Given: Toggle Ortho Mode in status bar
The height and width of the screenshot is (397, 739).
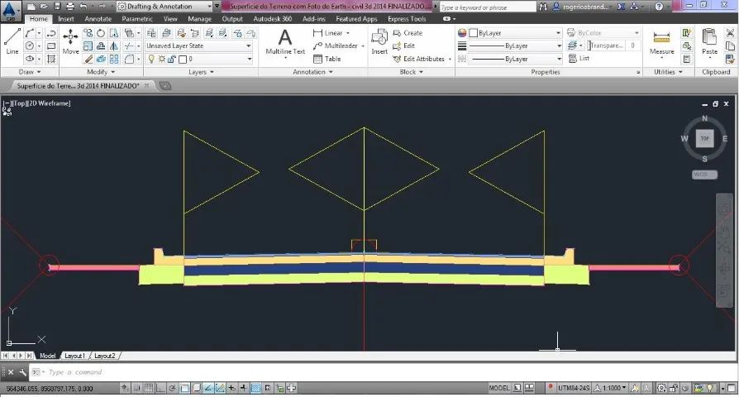Looking at the screenshot, I should (160, 388).
